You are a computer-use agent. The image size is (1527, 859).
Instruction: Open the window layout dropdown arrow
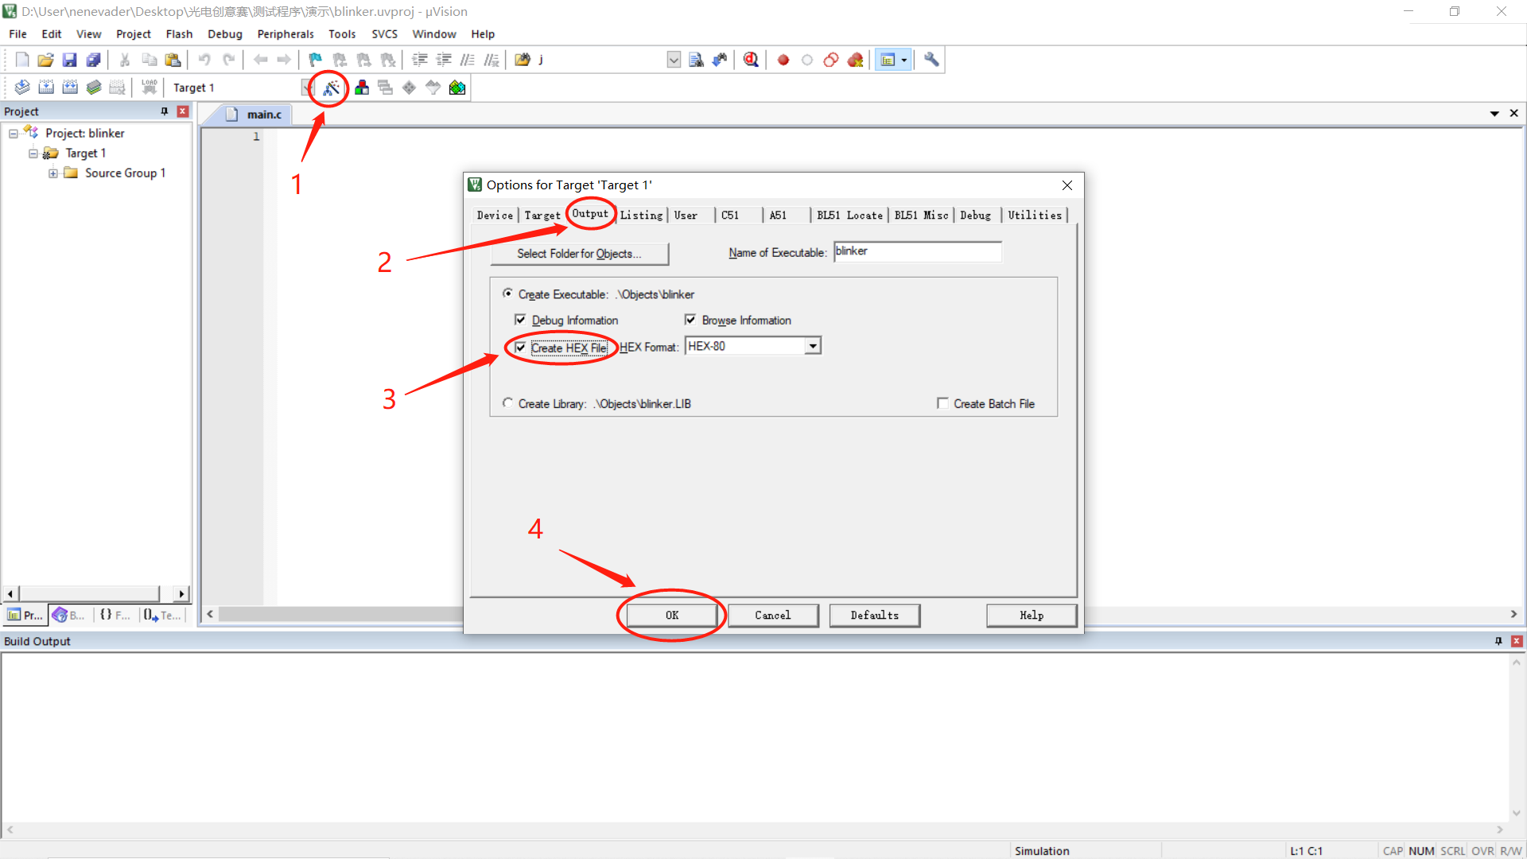(904, 60)
